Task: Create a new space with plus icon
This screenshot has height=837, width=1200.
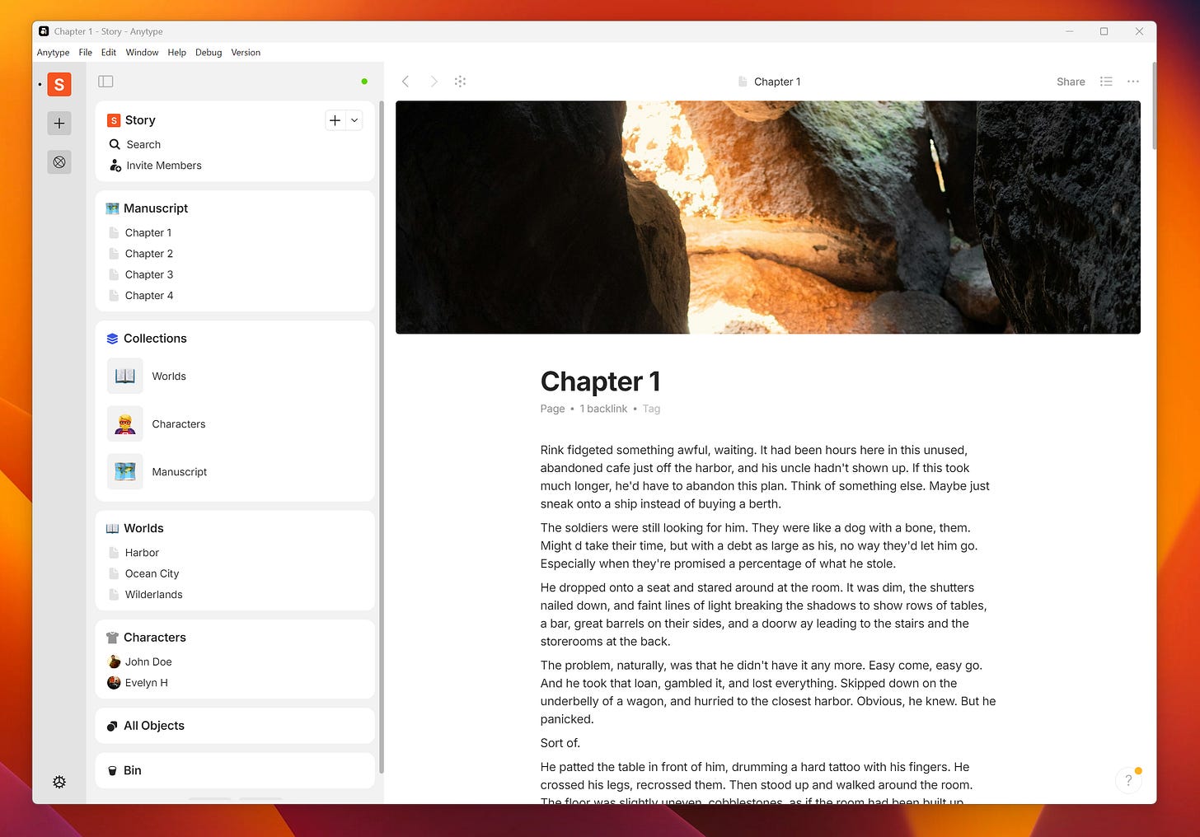Action: coord(59,124)
